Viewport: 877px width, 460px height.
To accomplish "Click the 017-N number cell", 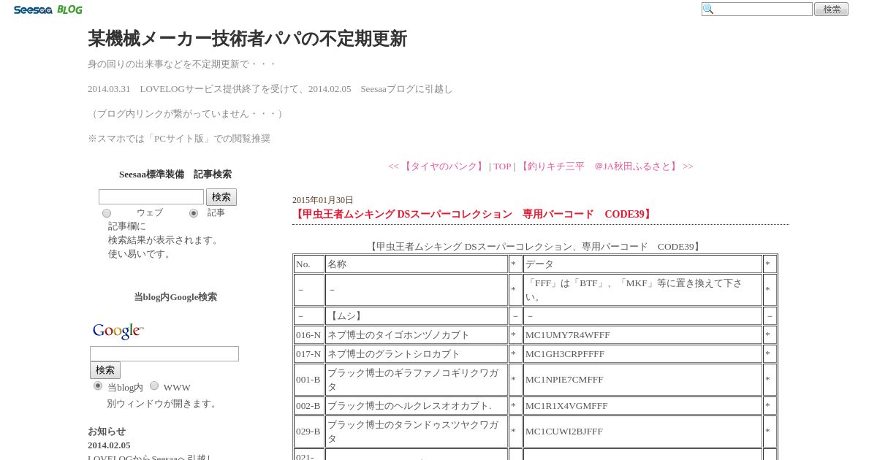I will (x=309, y=354).
